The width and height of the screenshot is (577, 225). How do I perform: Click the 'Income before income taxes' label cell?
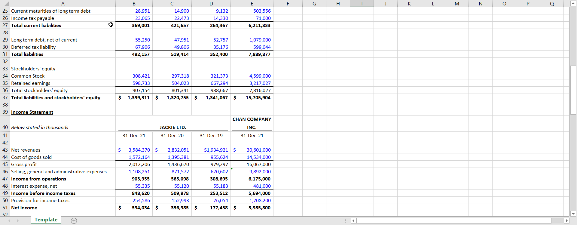point(63,193)
